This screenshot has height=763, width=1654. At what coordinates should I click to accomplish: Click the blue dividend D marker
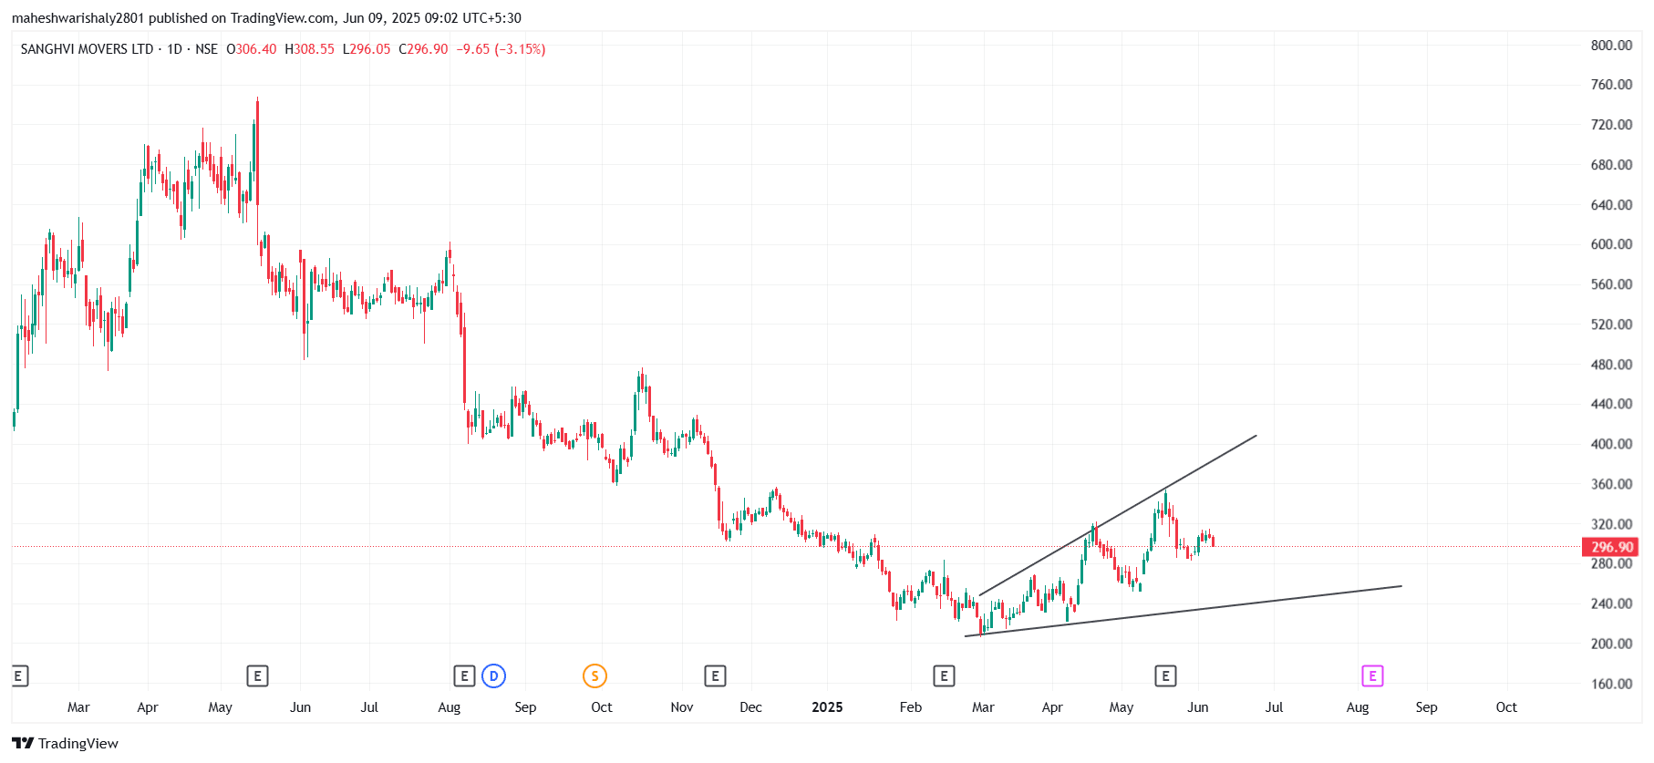point(493,675)
